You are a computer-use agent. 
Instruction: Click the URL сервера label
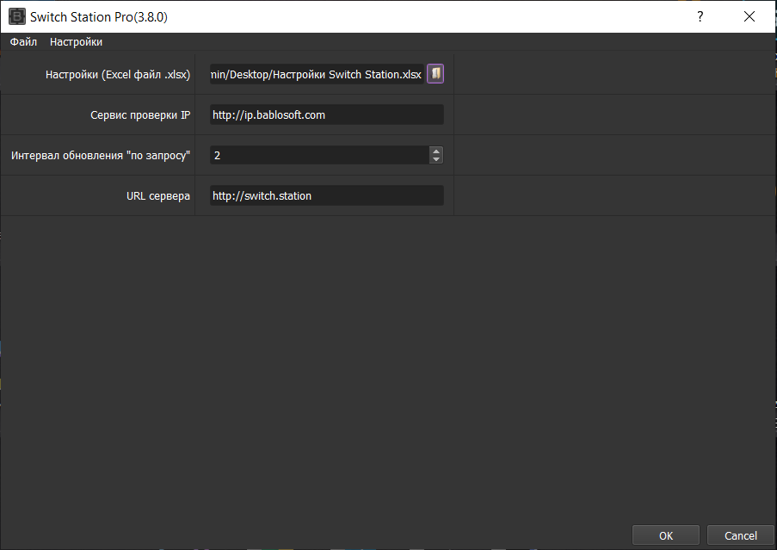(158, 195)
